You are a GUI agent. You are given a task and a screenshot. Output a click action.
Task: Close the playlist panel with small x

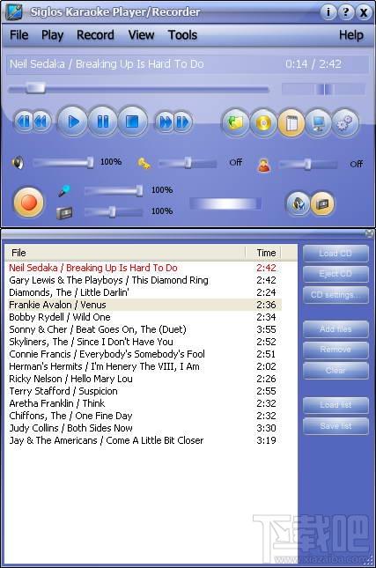click(369, 233)
